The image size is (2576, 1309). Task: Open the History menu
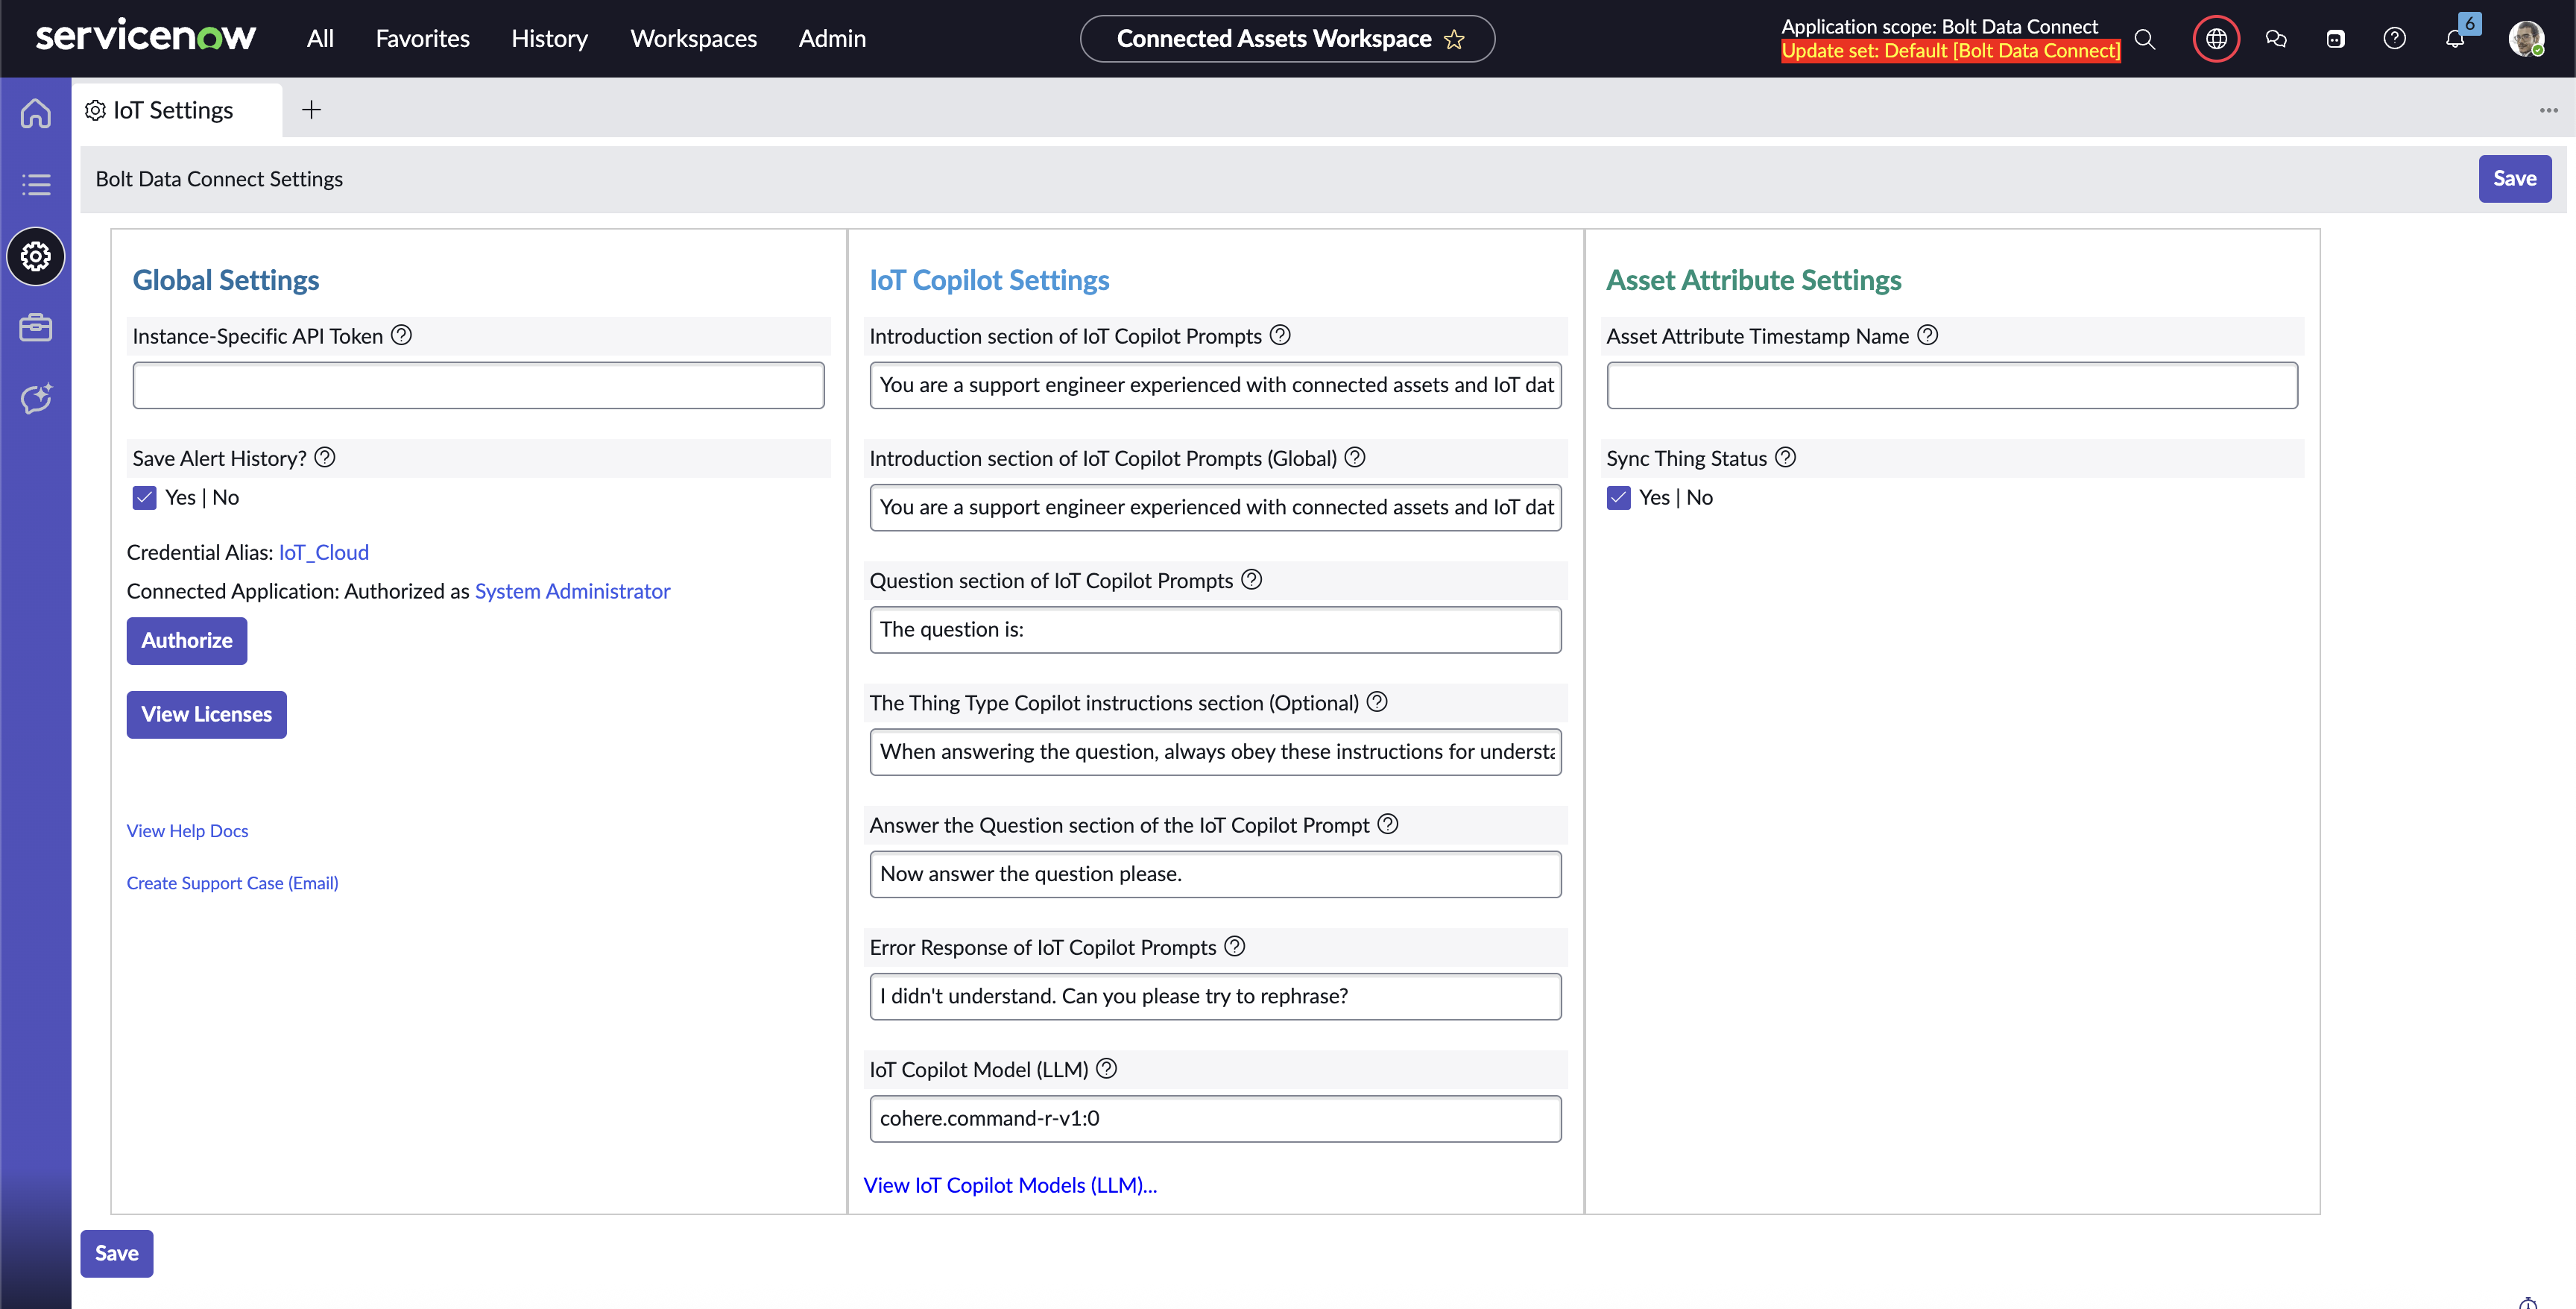point(550,39)
